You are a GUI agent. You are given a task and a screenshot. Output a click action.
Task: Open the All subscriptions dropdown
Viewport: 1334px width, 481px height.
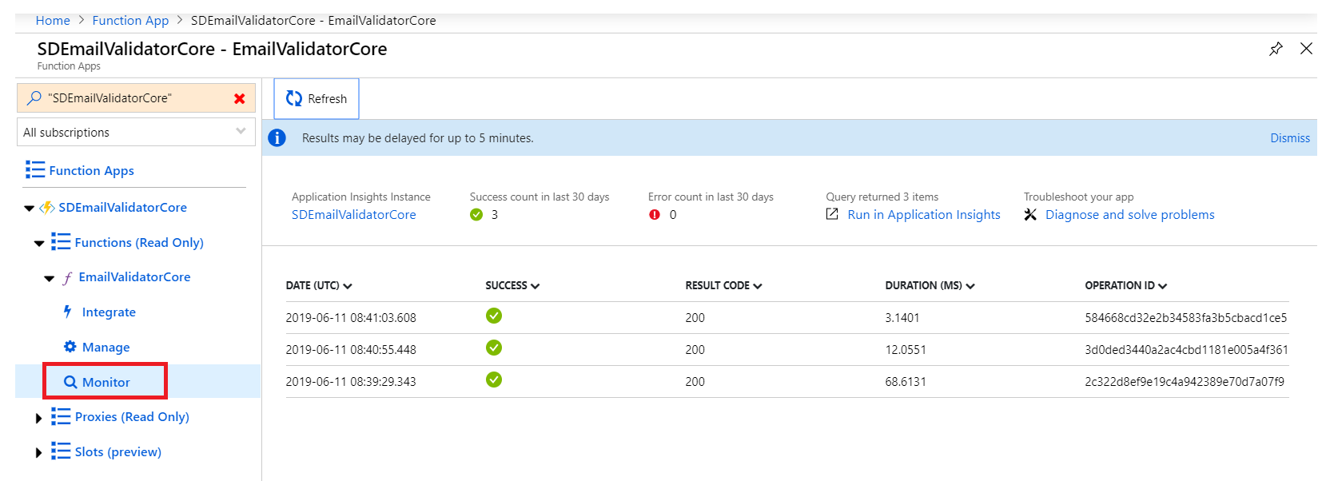click(x=136, y=132)
